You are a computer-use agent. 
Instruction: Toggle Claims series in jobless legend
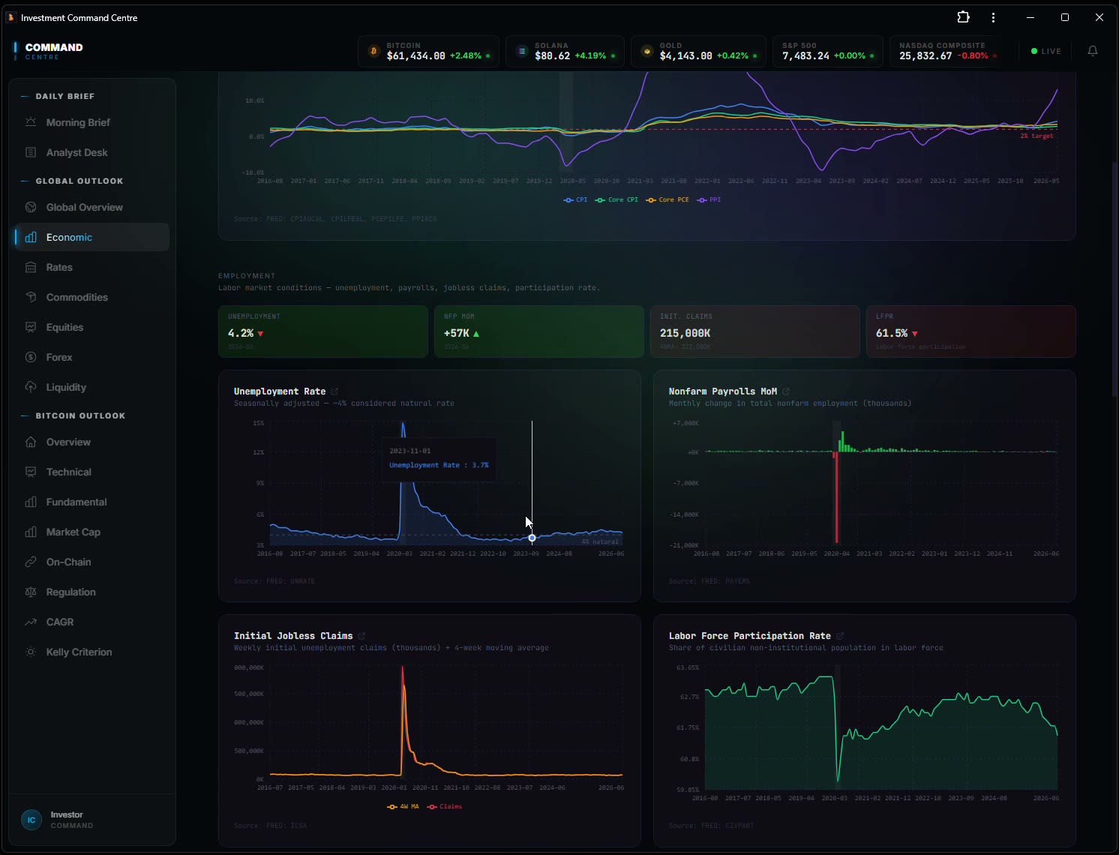444,806
